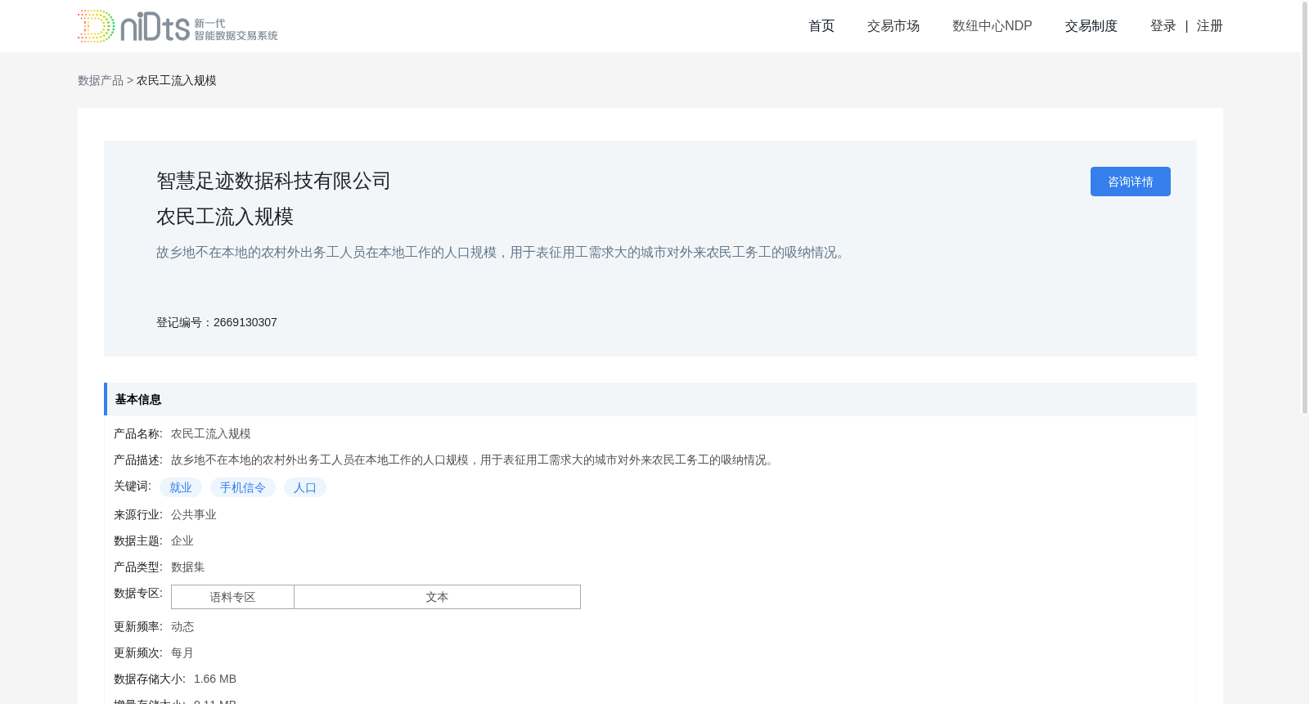This screenshot has width=1309, height=704.
Task: Select the 手机信令 keyword tag
Action: point(243,487)
